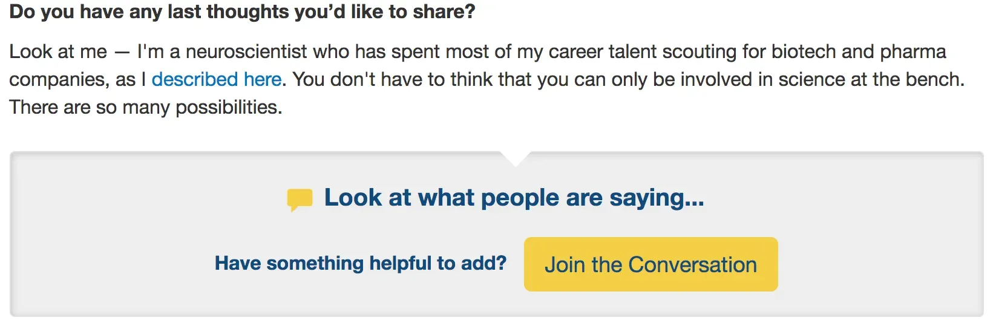Click the "last thoughts you'd like to share" heading

tap(242, 11)
